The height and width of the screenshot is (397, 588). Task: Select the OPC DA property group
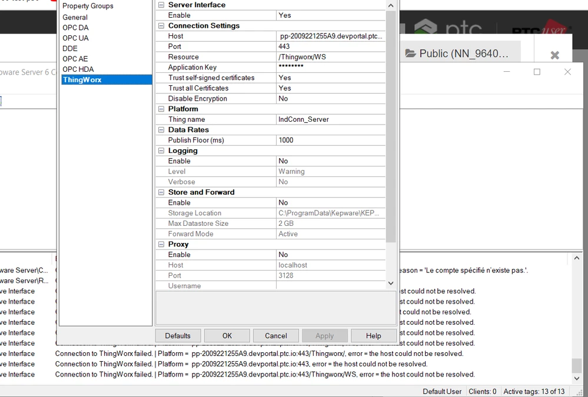pyautogui.click(x=76, y=28)
